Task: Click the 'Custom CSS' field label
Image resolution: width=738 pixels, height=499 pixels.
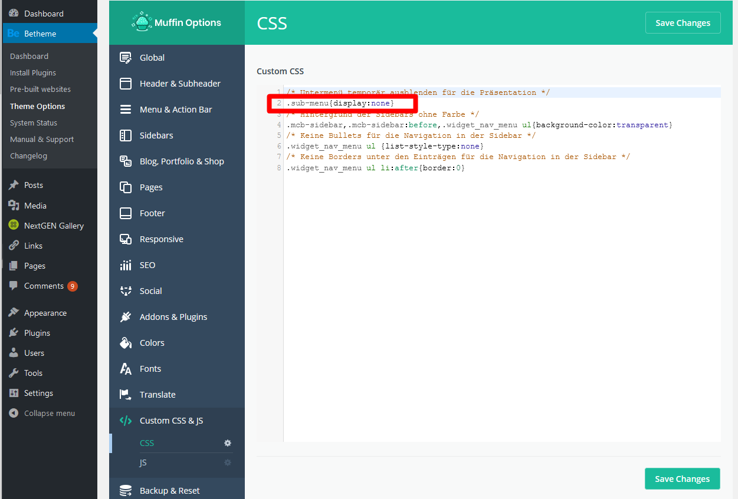Action: coord(280,71)
